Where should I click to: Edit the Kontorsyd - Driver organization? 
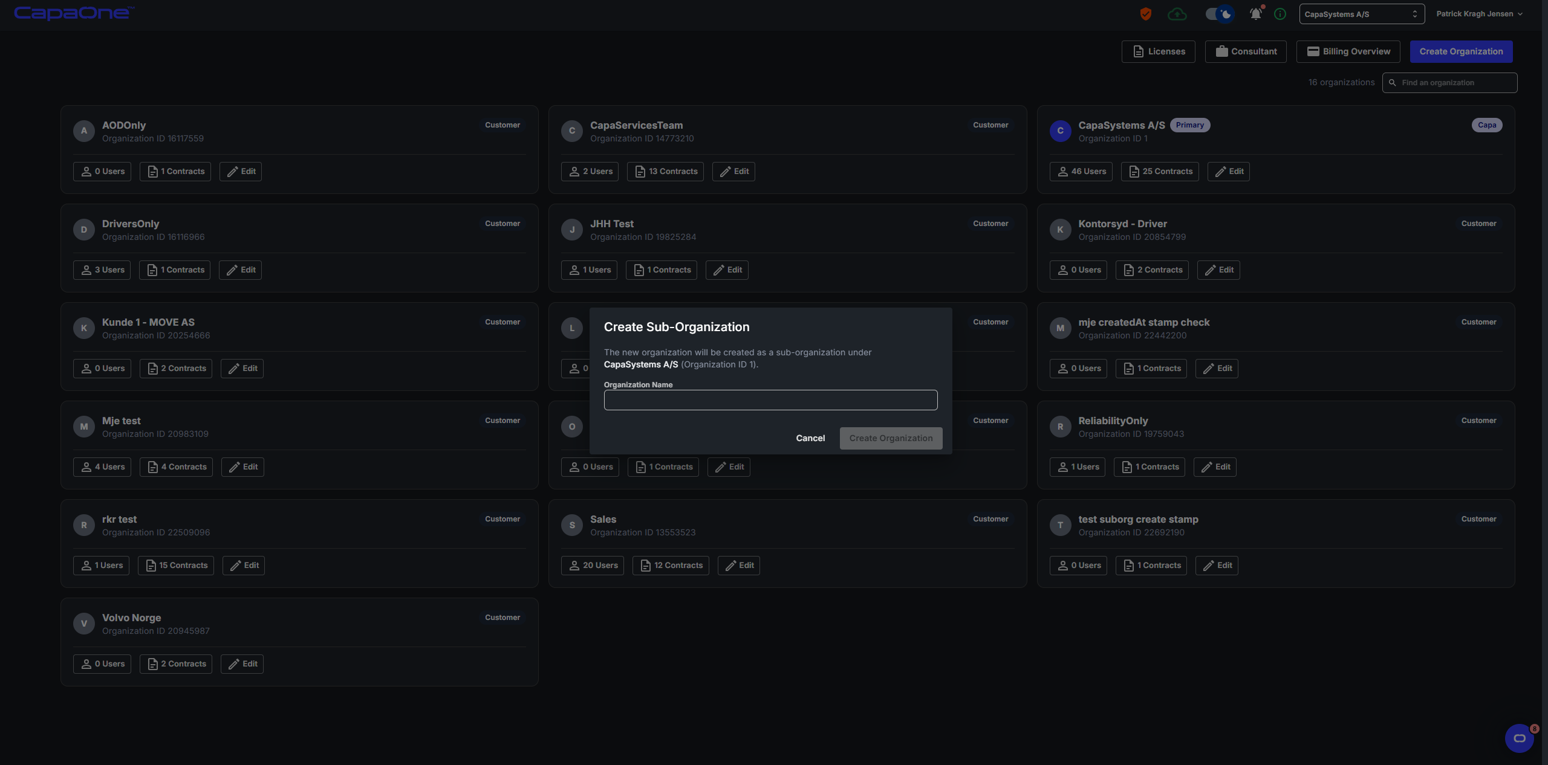[x=1218, y=270]
